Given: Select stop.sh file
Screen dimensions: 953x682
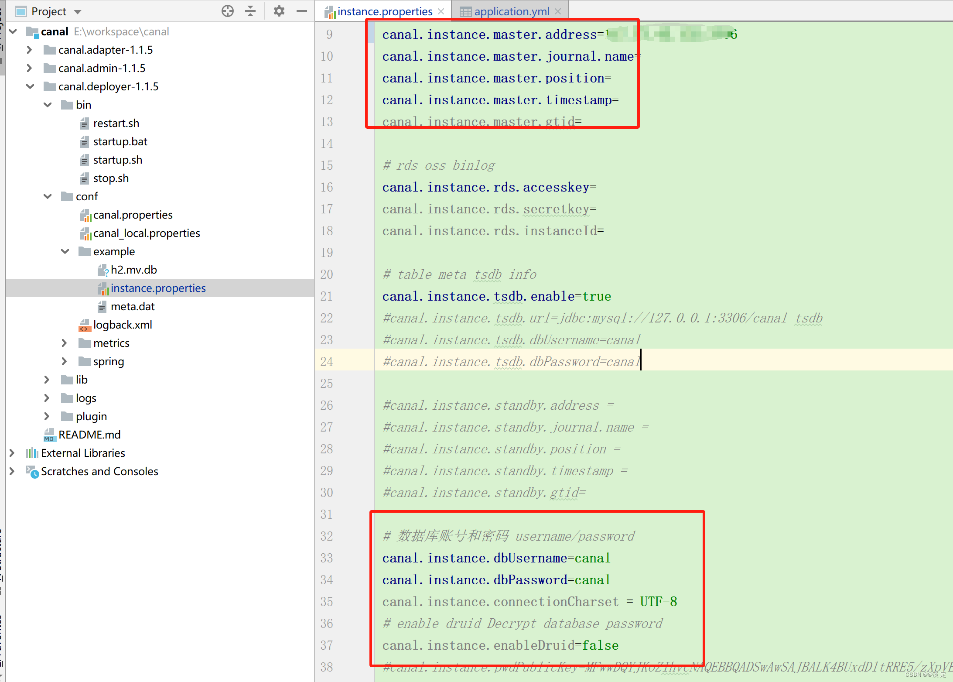Looking at the screenshot, I should (x=111, y=178).
